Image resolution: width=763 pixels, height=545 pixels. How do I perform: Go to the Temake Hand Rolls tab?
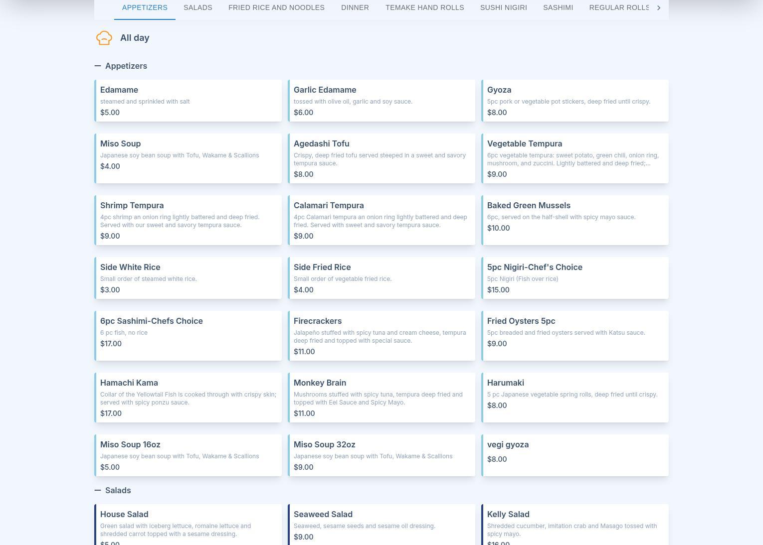(424, 7)
